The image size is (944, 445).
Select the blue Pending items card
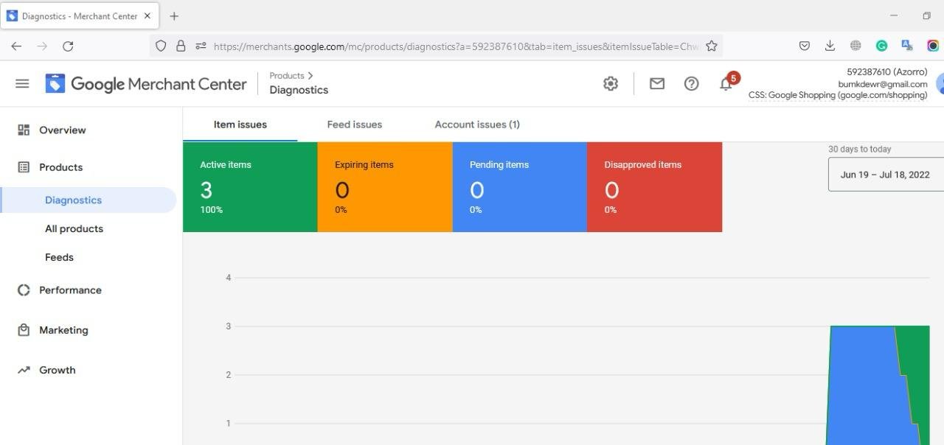click(520, 187)
